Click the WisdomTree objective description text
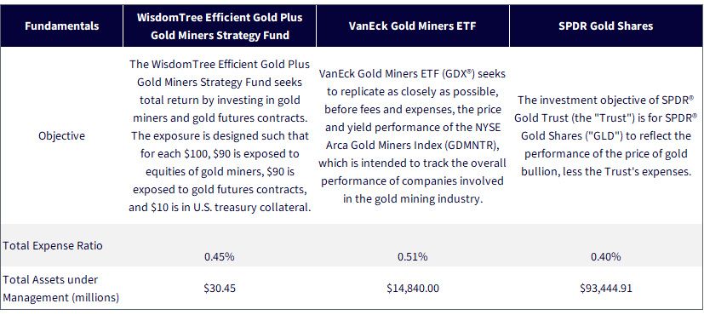Screen dimensions: 704x315 (220, 135)
